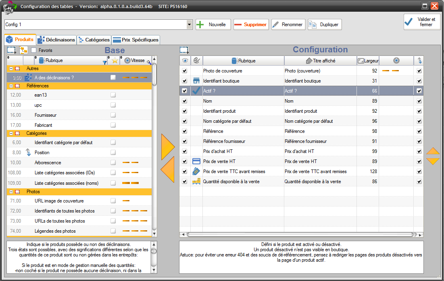Click the eye visibility column header
Image resolution: width=444 pixels, height=281 pixels.
[185, 60]
